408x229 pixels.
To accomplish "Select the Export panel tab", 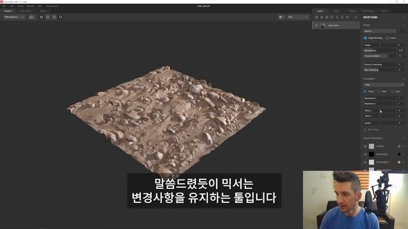I will (384, 11).
